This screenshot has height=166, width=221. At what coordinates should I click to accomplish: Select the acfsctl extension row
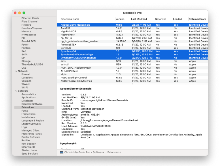pos(132,64)
